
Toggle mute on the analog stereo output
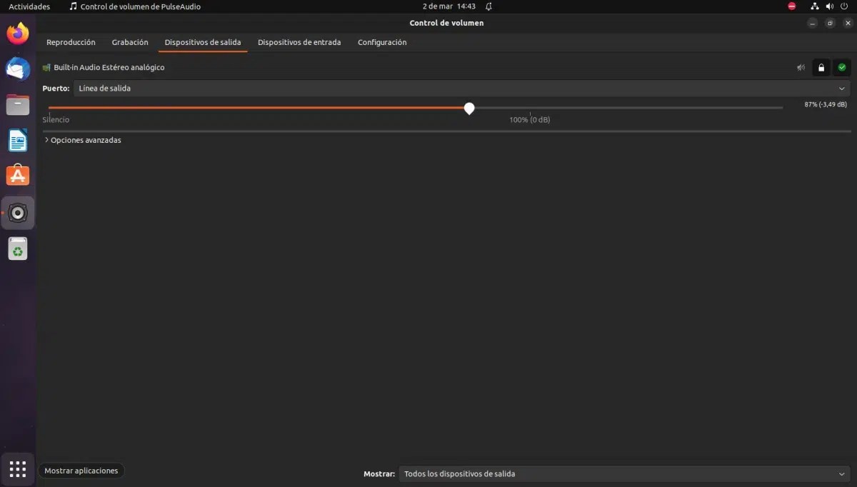tap(801, 67)
